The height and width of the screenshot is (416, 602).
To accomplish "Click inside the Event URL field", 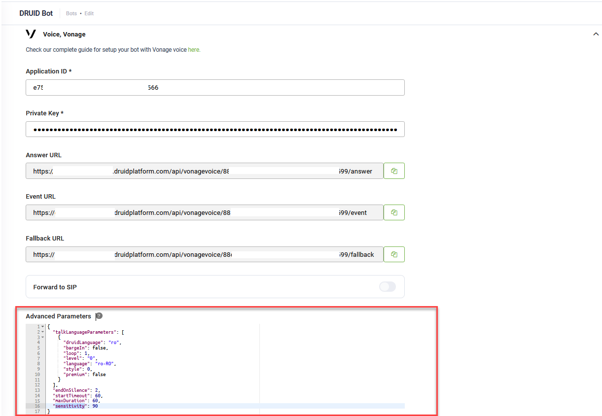I will (204, 212).
